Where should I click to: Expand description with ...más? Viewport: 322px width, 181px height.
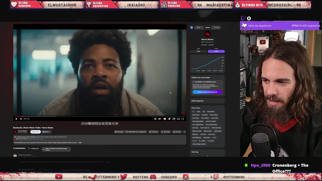[x=79, y=143]
